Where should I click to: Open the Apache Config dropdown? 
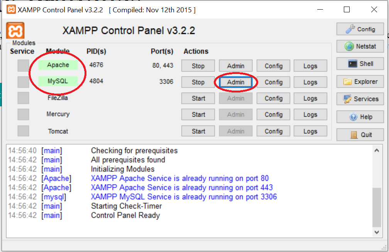[273, 66]
